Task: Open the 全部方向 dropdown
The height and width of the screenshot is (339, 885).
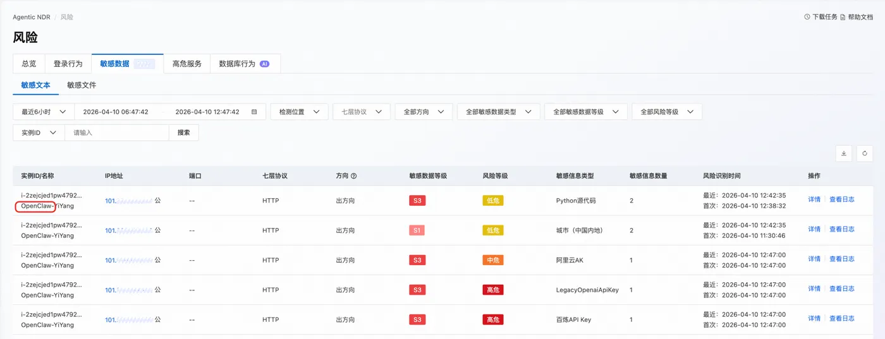Action: click(x=424, y=112)
